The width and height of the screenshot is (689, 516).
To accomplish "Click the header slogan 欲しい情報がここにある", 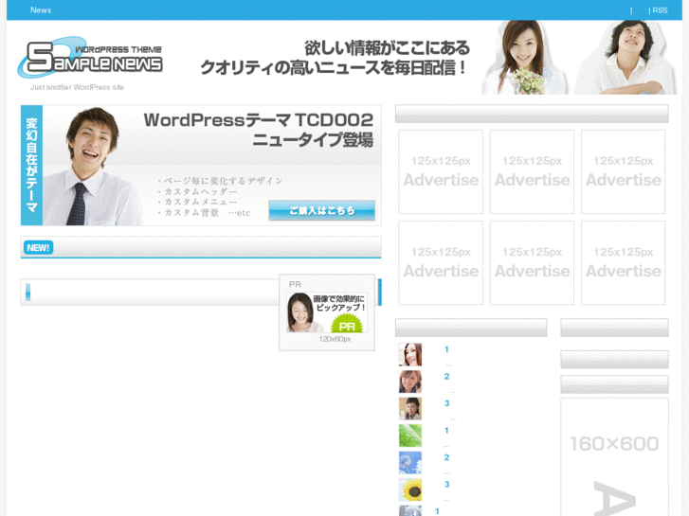I will click(387, 48).
